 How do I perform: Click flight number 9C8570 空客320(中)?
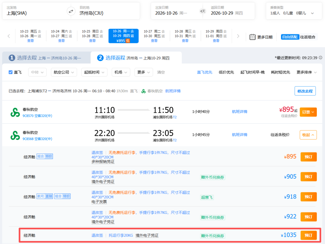click(x=37, y=116)
